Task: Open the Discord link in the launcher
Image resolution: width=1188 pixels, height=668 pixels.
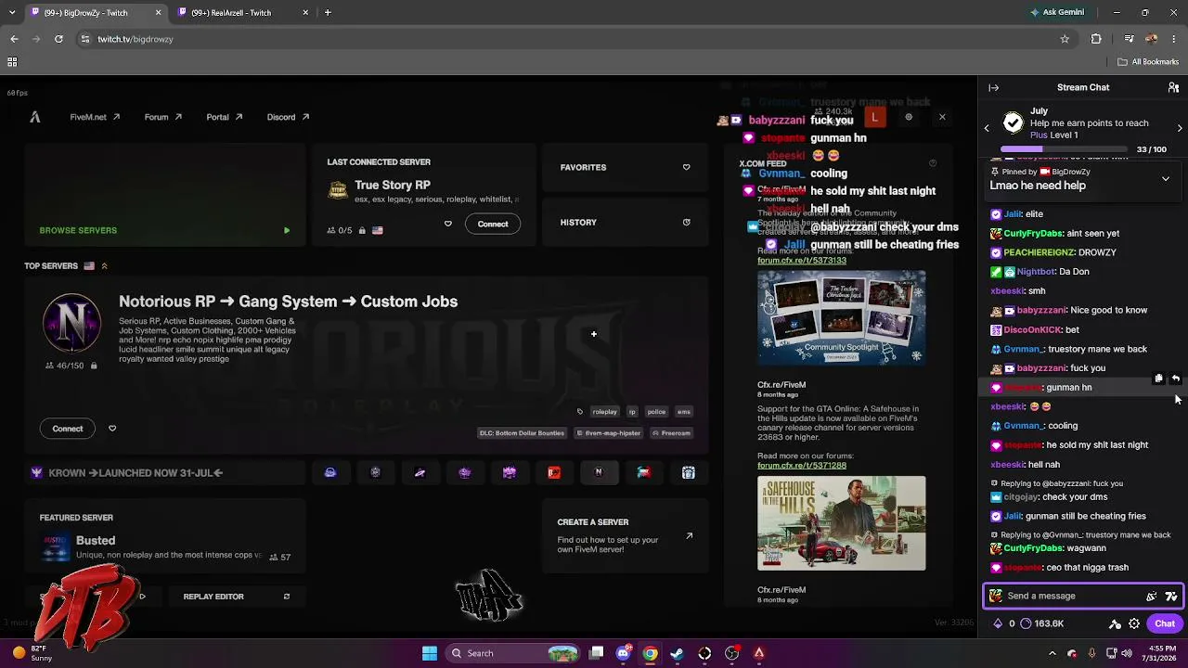Action: [x=288, y=117]
